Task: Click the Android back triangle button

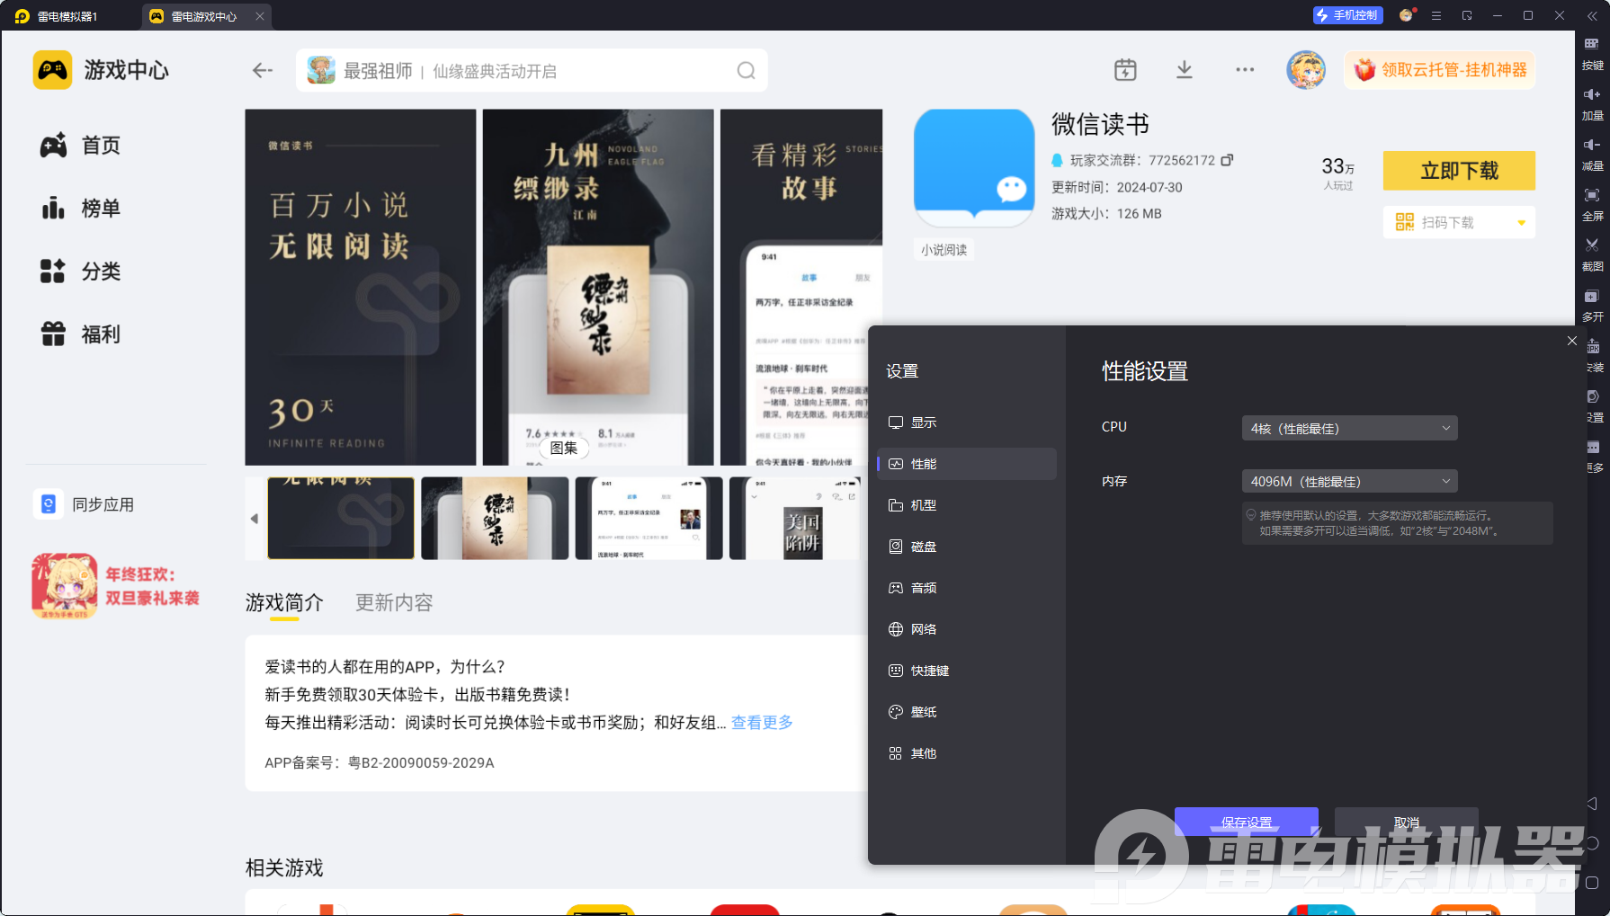Action: 1592,804
